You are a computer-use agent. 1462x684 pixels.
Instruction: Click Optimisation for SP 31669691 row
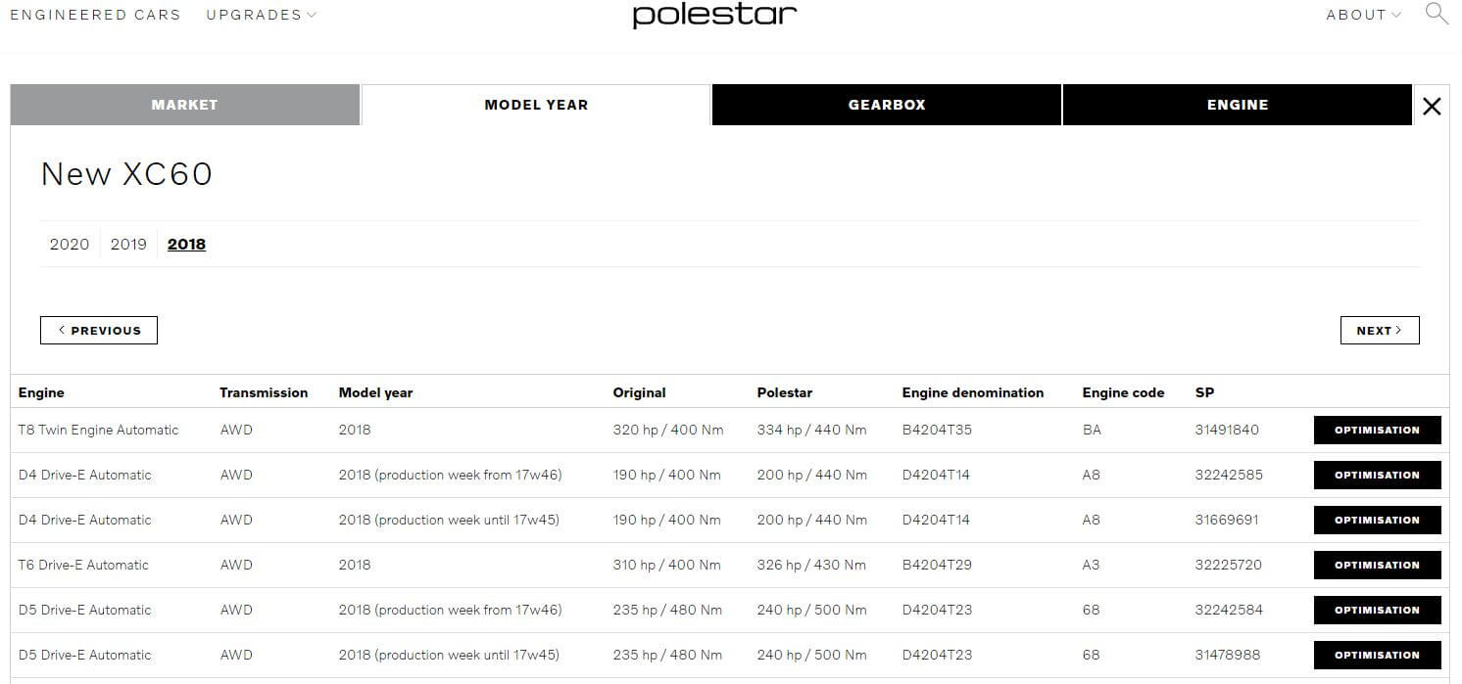(1378, 520)
